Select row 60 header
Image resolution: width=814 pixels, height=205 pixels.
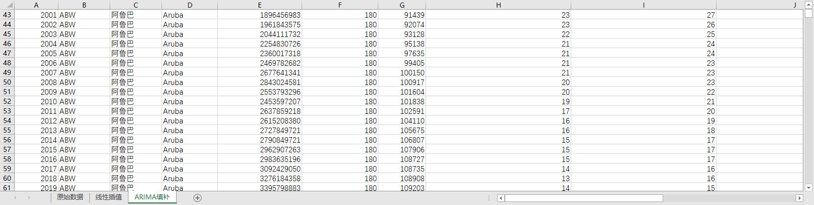pyautogui.click(x=7, y=179)
